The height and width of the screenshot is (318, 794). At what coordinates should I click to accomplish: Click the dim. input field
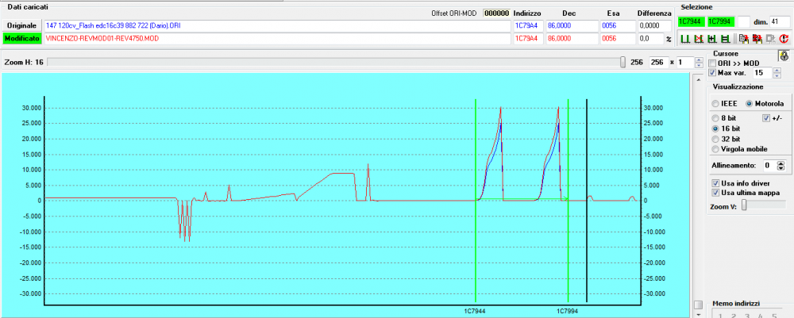click(778, 21)
